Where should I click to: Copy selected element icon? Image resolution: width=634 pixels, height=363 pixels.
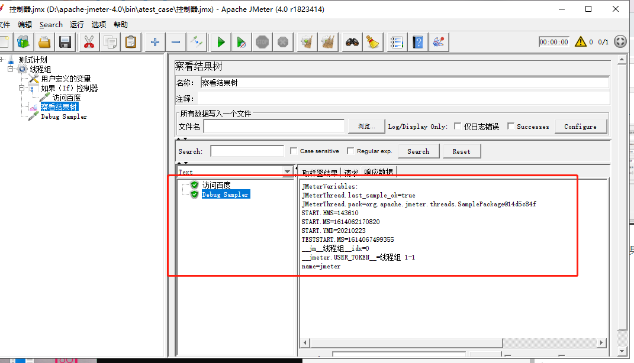point(110,42)
